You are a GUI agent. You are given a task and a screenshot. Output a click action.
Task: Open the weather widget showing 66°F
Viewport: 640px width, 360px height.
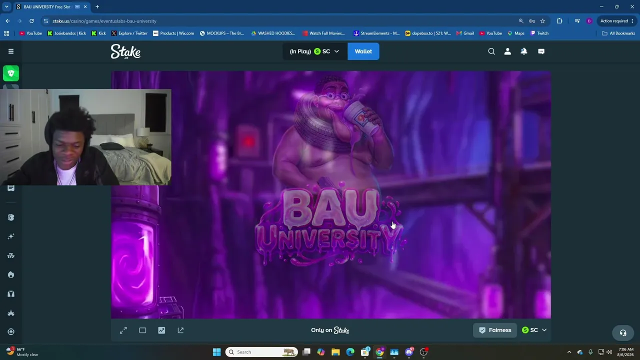tap(22, 352)
